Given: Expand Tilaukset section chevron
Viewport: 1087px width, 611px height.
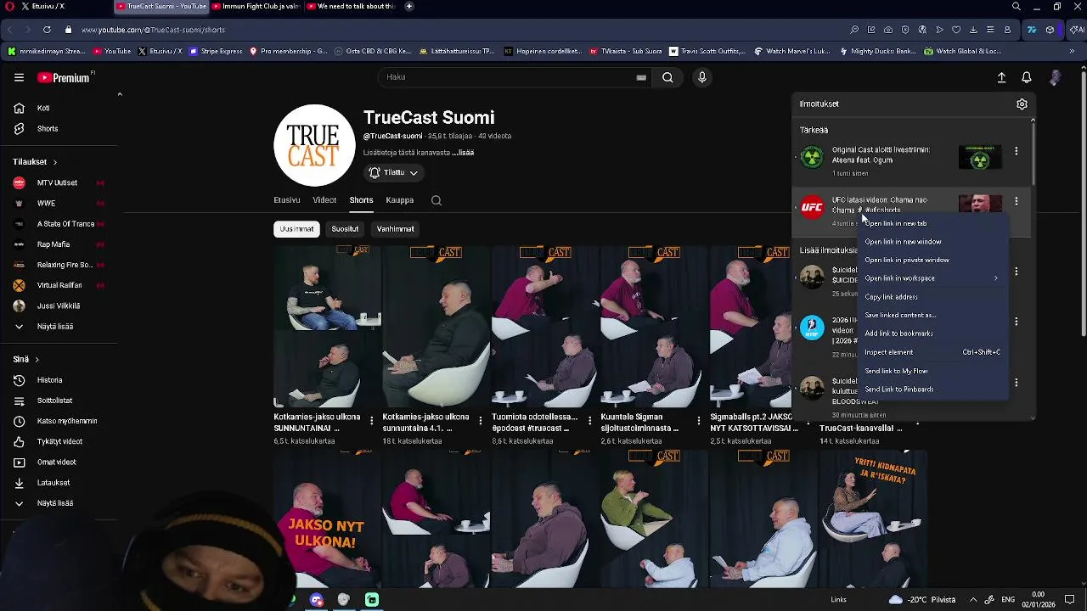Looking at the screenshot, I should point(55,162).
